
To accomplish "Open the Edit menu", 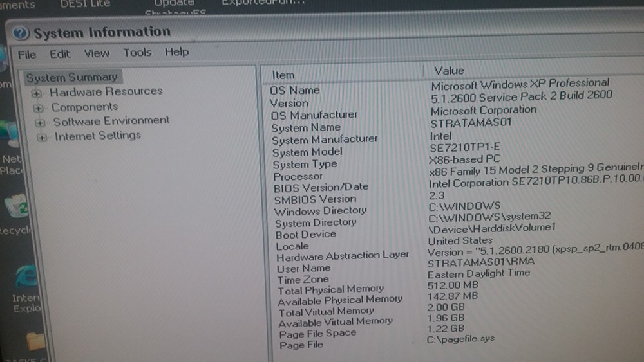I will (60, 54).
